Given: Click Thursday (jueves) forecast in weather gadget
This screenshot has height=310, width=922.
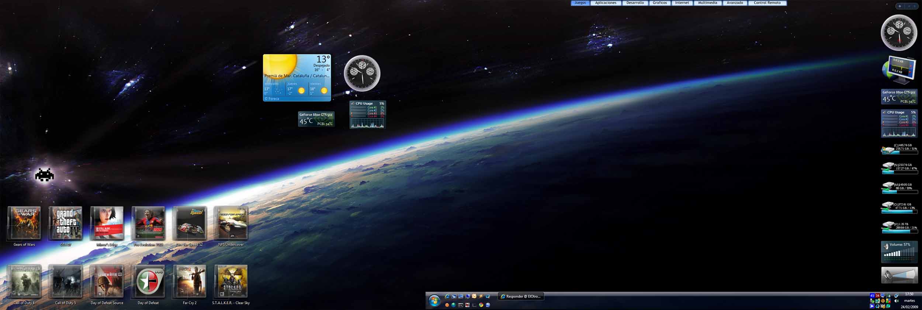Looking at the screenshot, I should (297, 89).
